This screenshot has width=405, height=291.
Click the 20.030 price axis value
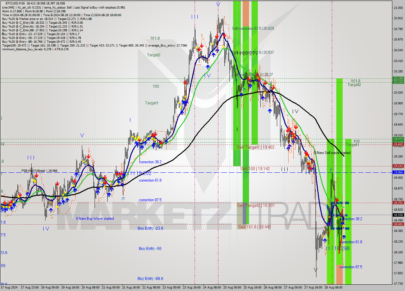coord(398,92)
